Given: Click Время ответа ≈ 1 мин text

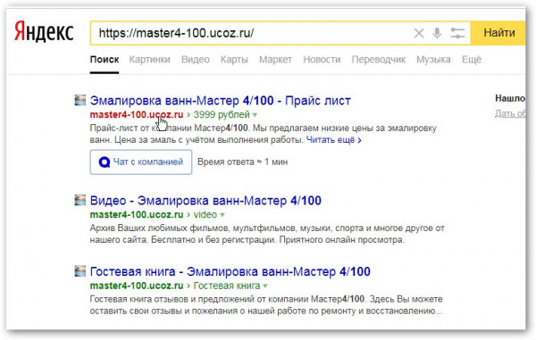Looking at the screenshot, I should tap(243, 162).
